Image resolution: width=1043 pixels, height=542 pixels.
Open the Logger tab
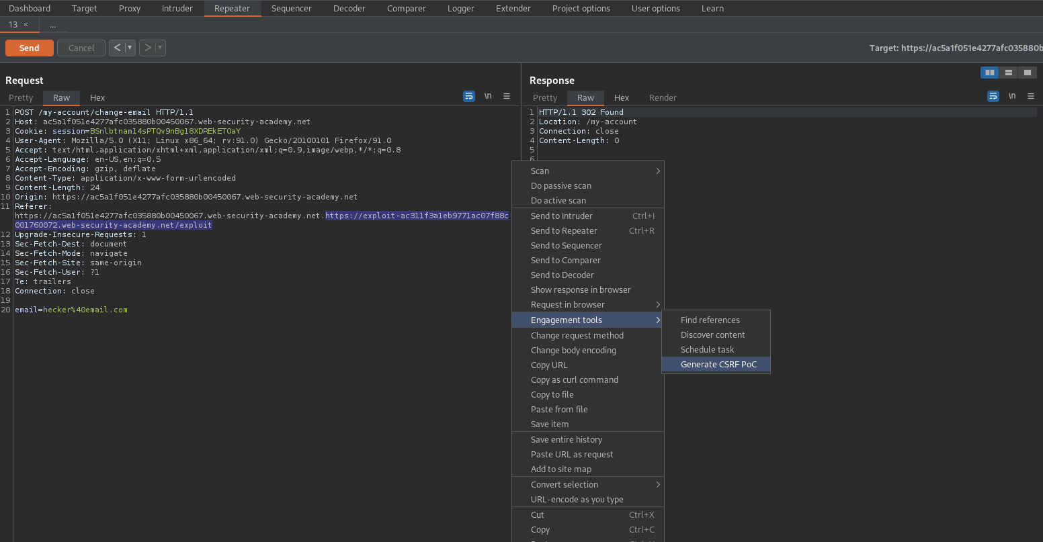tap(461, 8)
